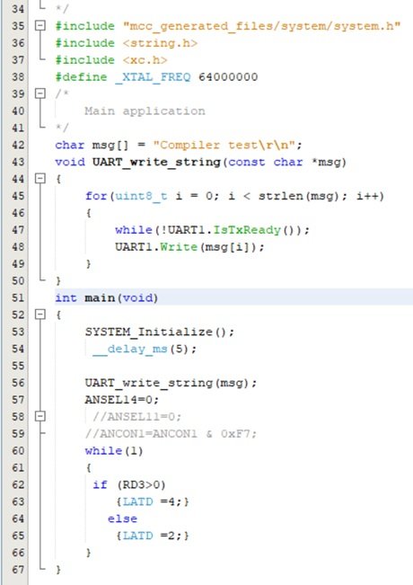The image size is (413, 585).
Task: Collapse the comment fold at line 39
Action: (x=40, y=93)
